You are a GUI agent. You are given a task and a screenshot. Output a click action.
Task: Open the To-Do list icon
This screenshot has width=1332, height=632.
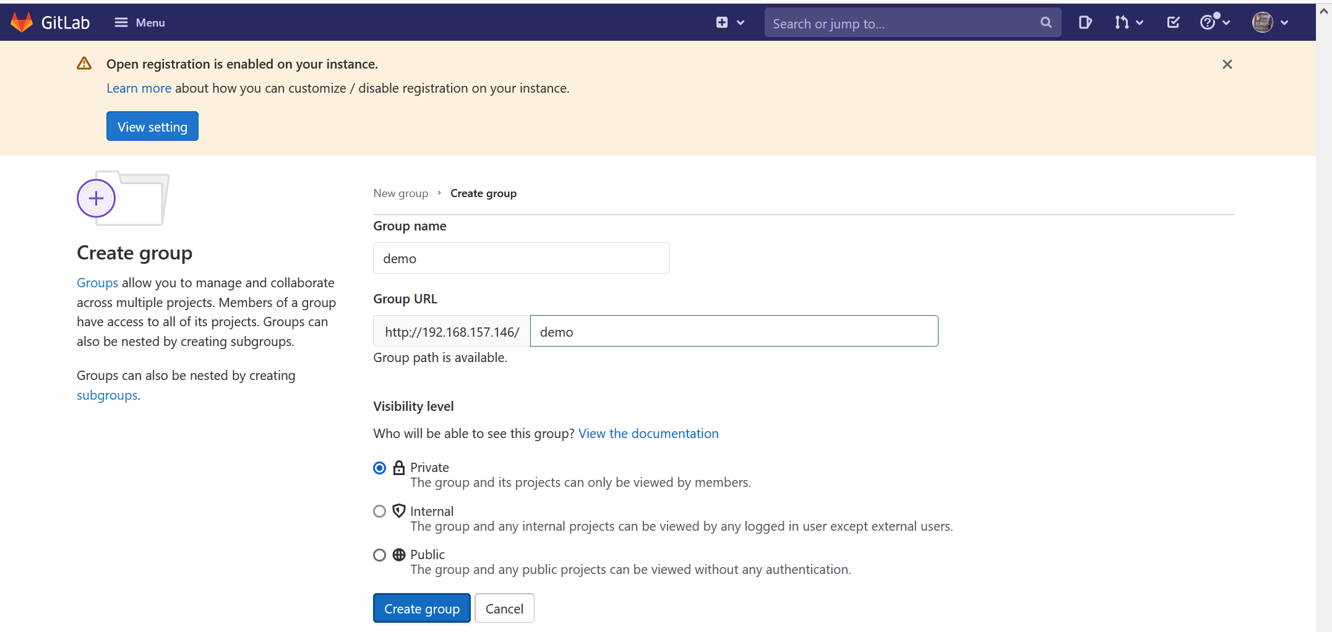[x=1173, y=22]
